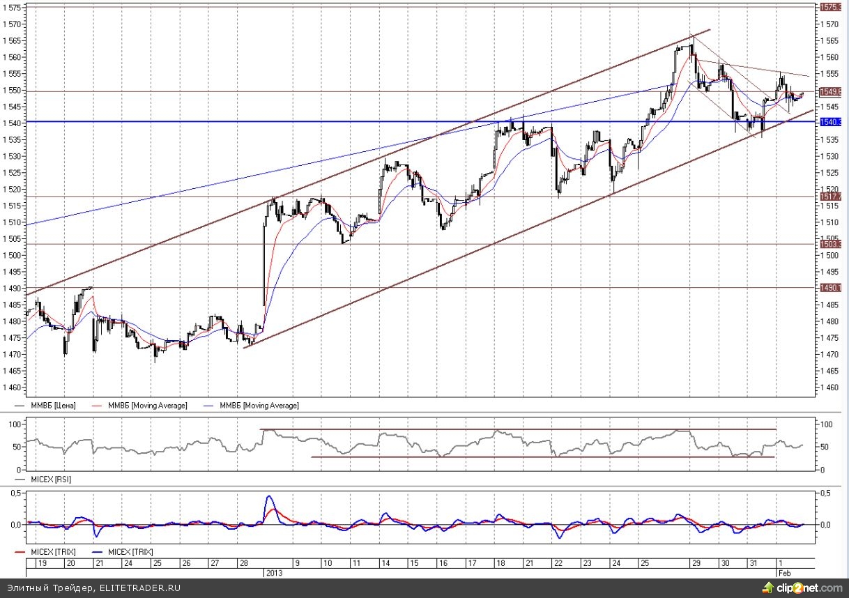Click the 1575.3 price label at top
Viewport: 849px width, 598px height.
click(830, 7)
